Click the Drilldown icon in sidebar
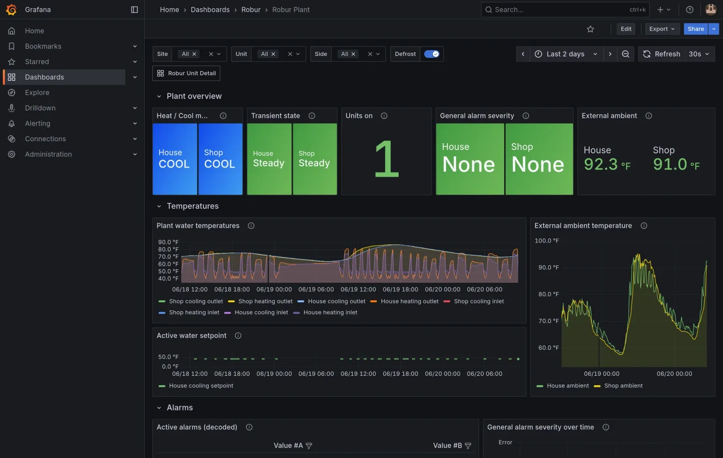Viewport: 723px width, 458px height. 12,108
